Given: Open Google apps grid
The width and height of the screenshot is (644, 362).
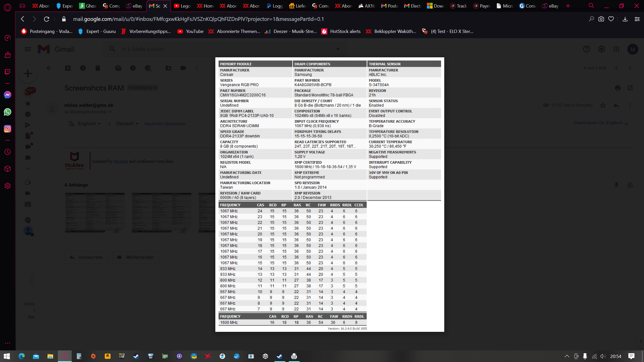Looking at the screenshot, I should [616, 49].
